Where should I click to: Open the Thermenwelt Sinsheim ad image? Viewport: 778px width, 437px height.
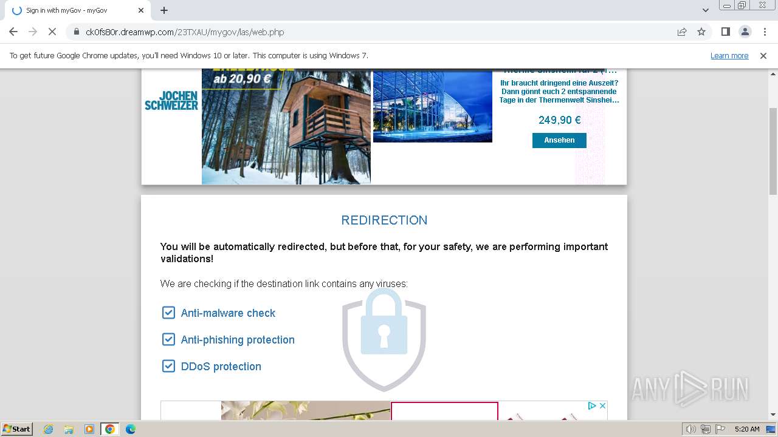click(x=433, y=106)
